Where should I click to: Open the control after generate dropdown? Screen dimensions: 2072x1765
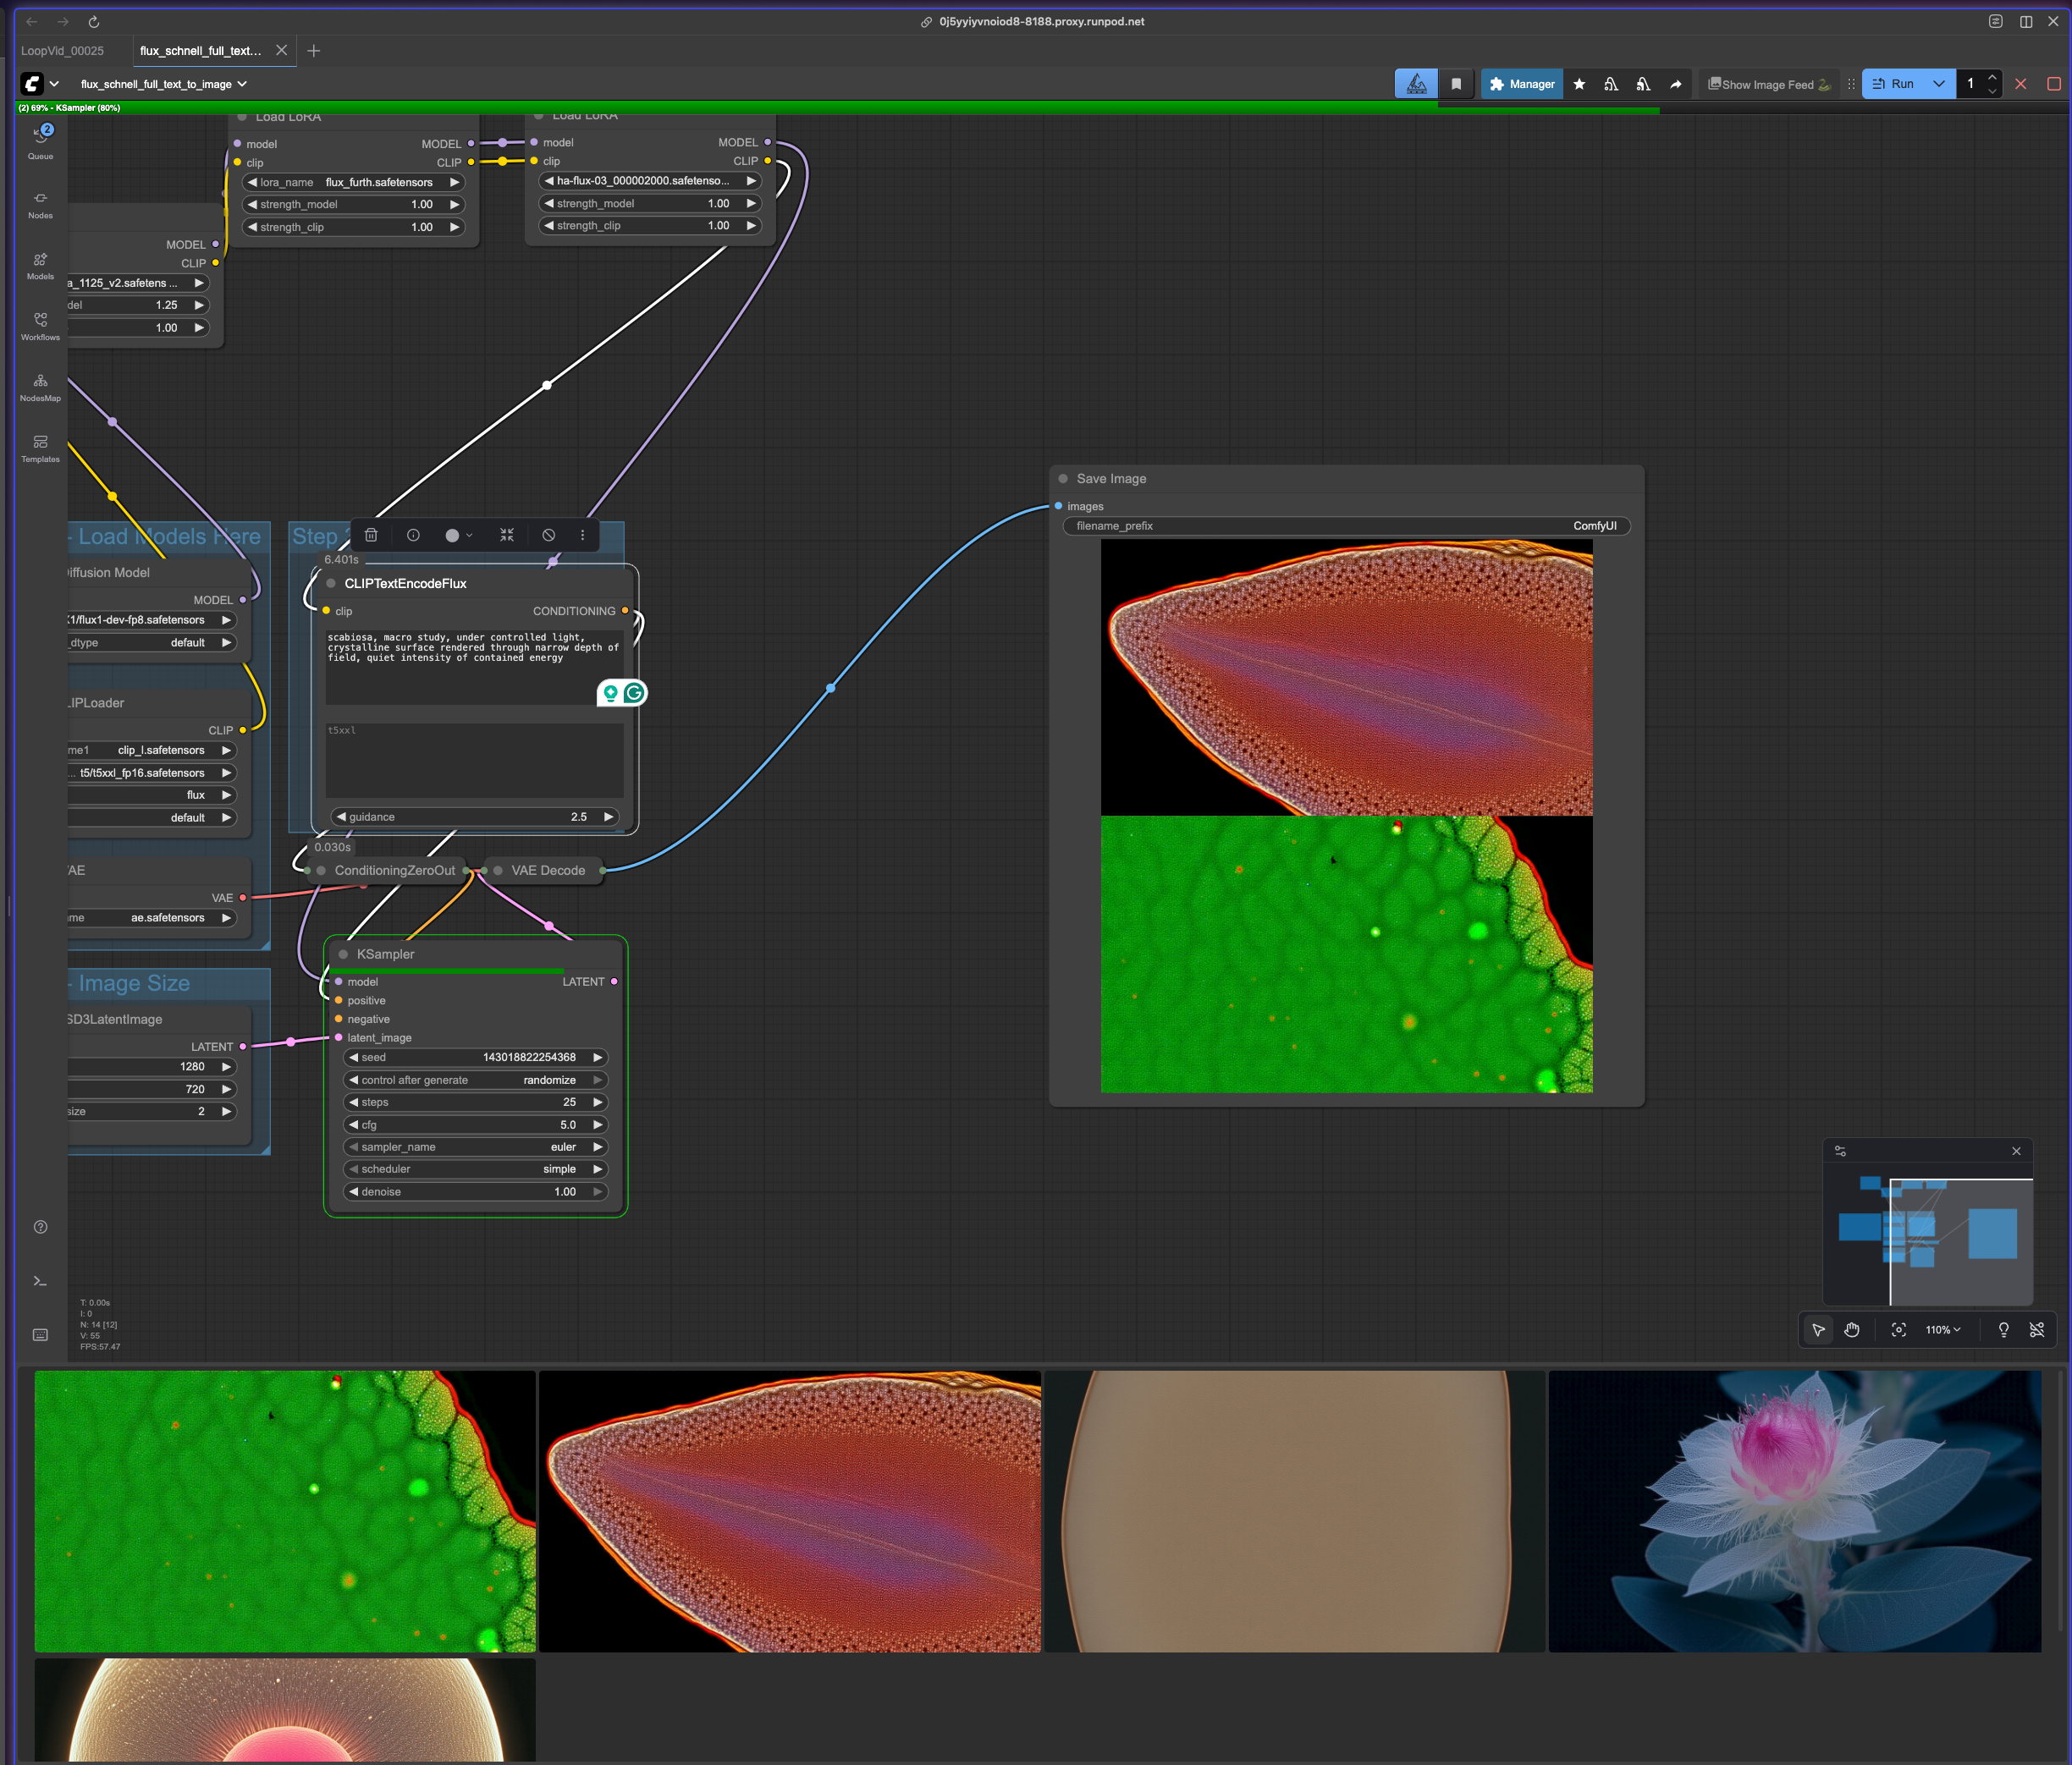[475, 1080]
